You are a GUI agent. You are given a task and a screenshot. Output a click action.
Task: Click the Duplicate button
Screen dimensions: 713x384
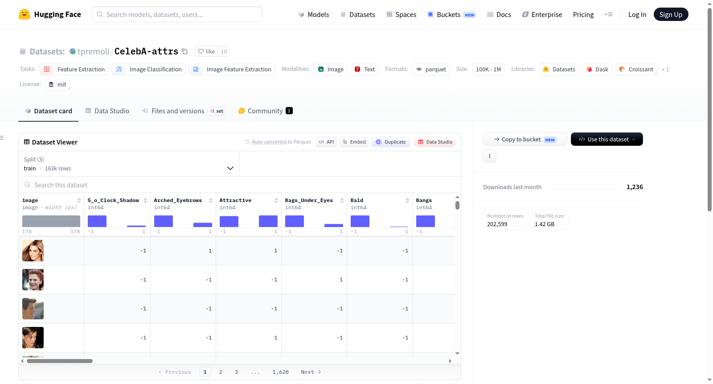pyautogui.click(x=391, y=142)
